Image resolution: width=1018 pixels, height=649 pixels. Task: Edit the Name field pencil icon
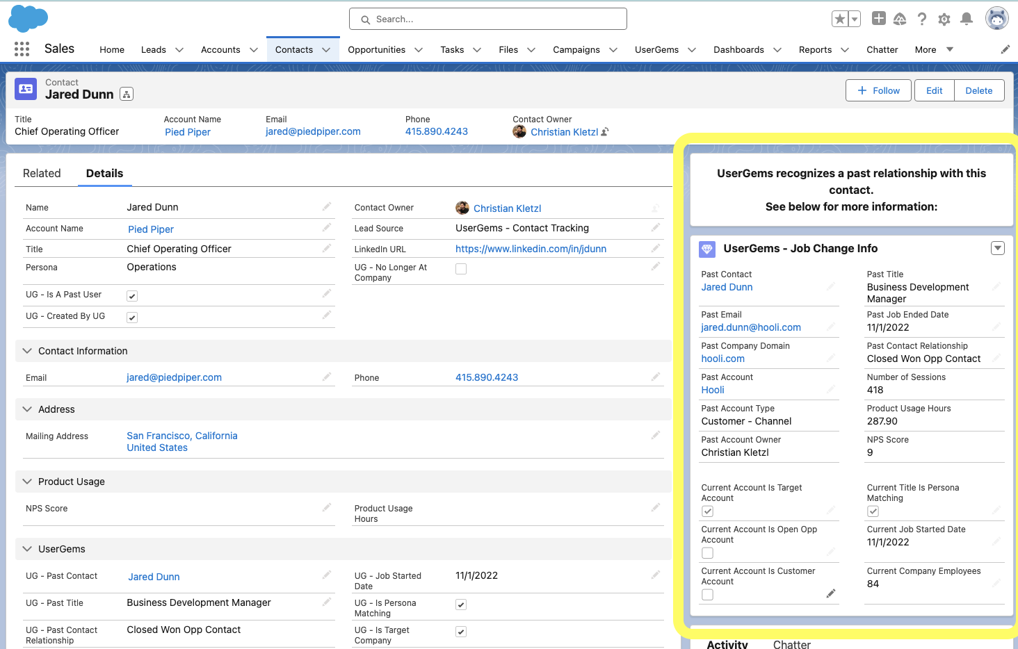[x=327, y=206]
